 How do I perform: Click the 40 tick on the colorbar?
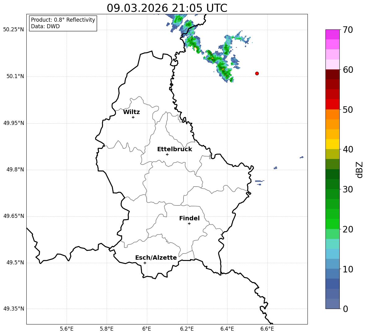coord(348,149)
